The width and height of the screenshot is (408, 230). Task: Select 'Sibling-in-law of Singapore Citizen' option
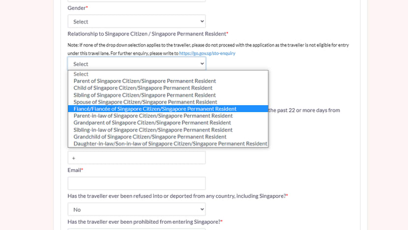(168, 130)
